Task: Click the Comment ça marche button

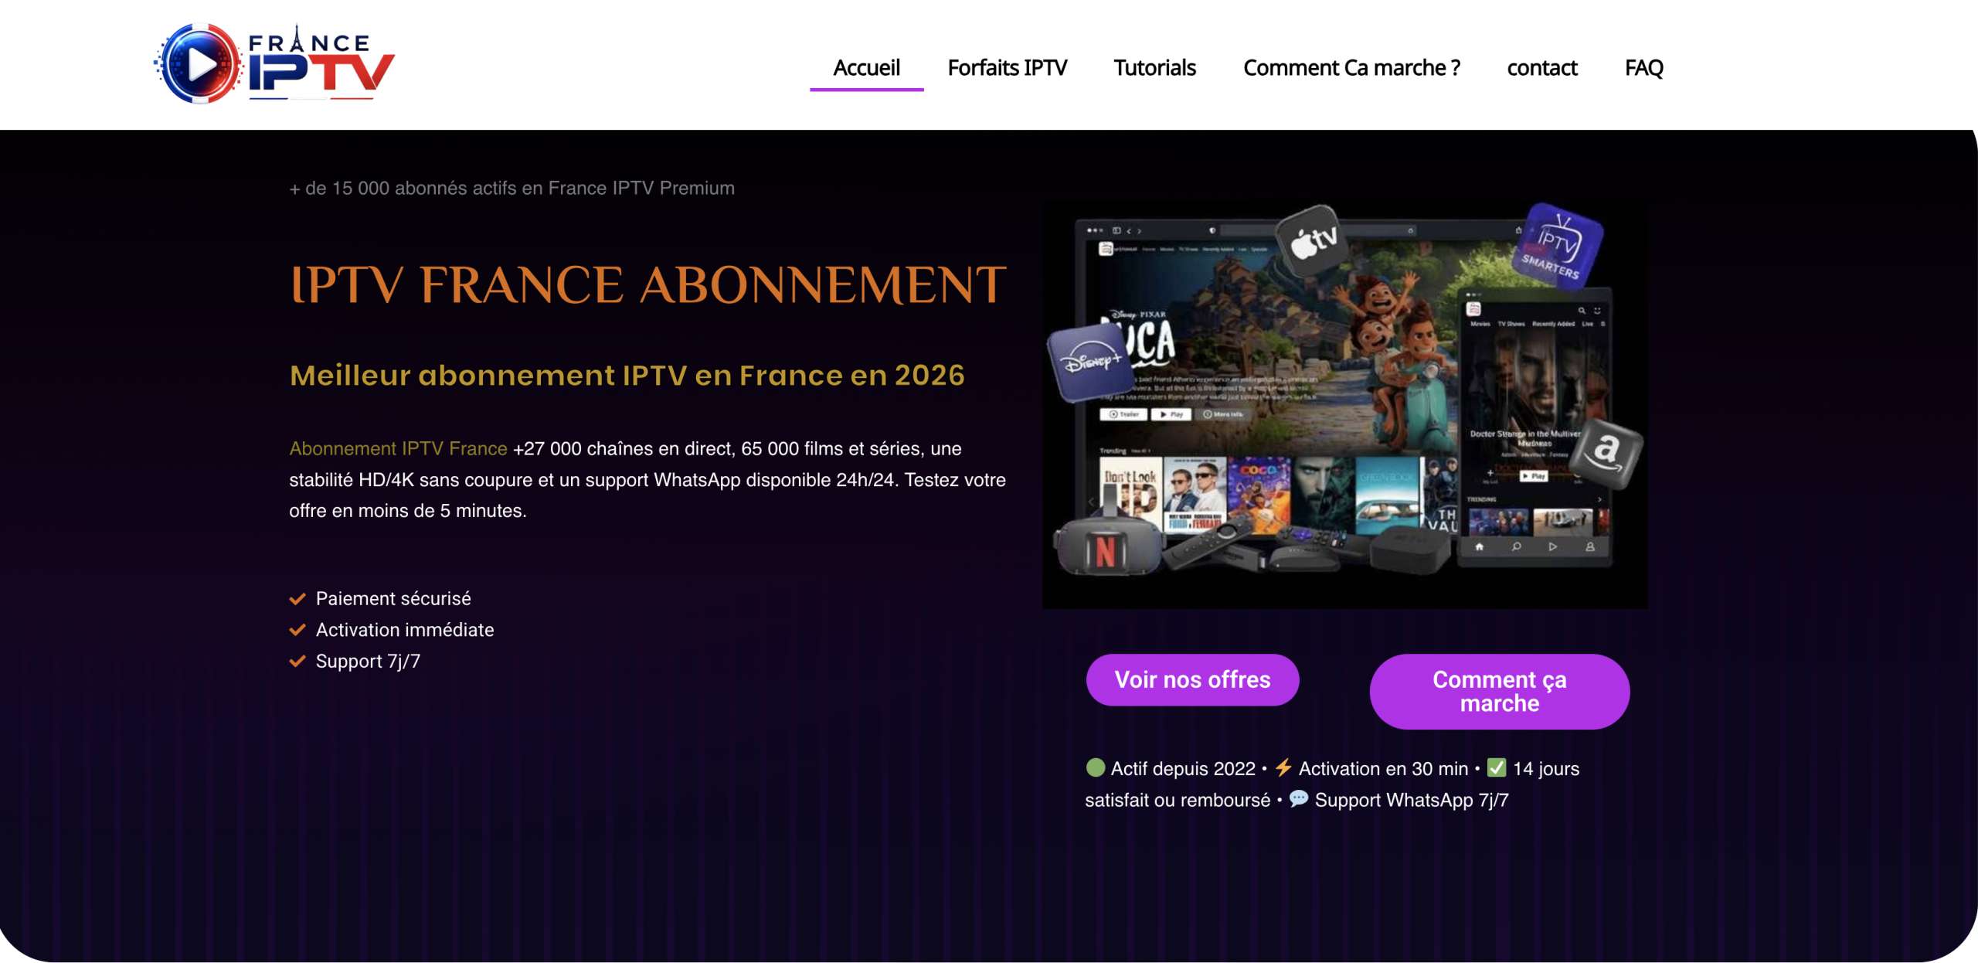Action: pos(1499,691)
